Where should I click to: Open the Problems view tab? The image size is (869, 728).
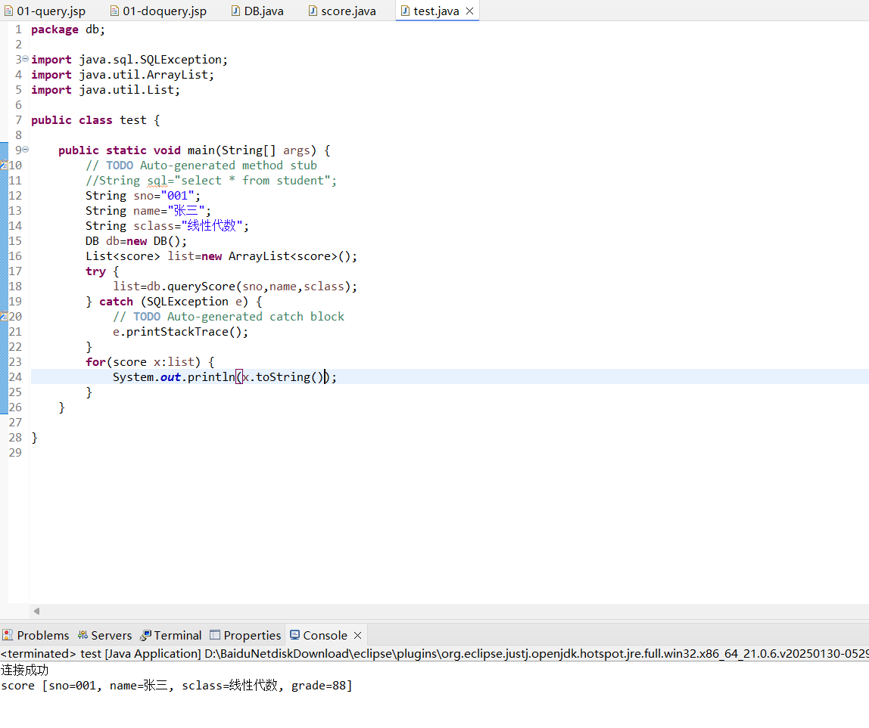(36, 635)
